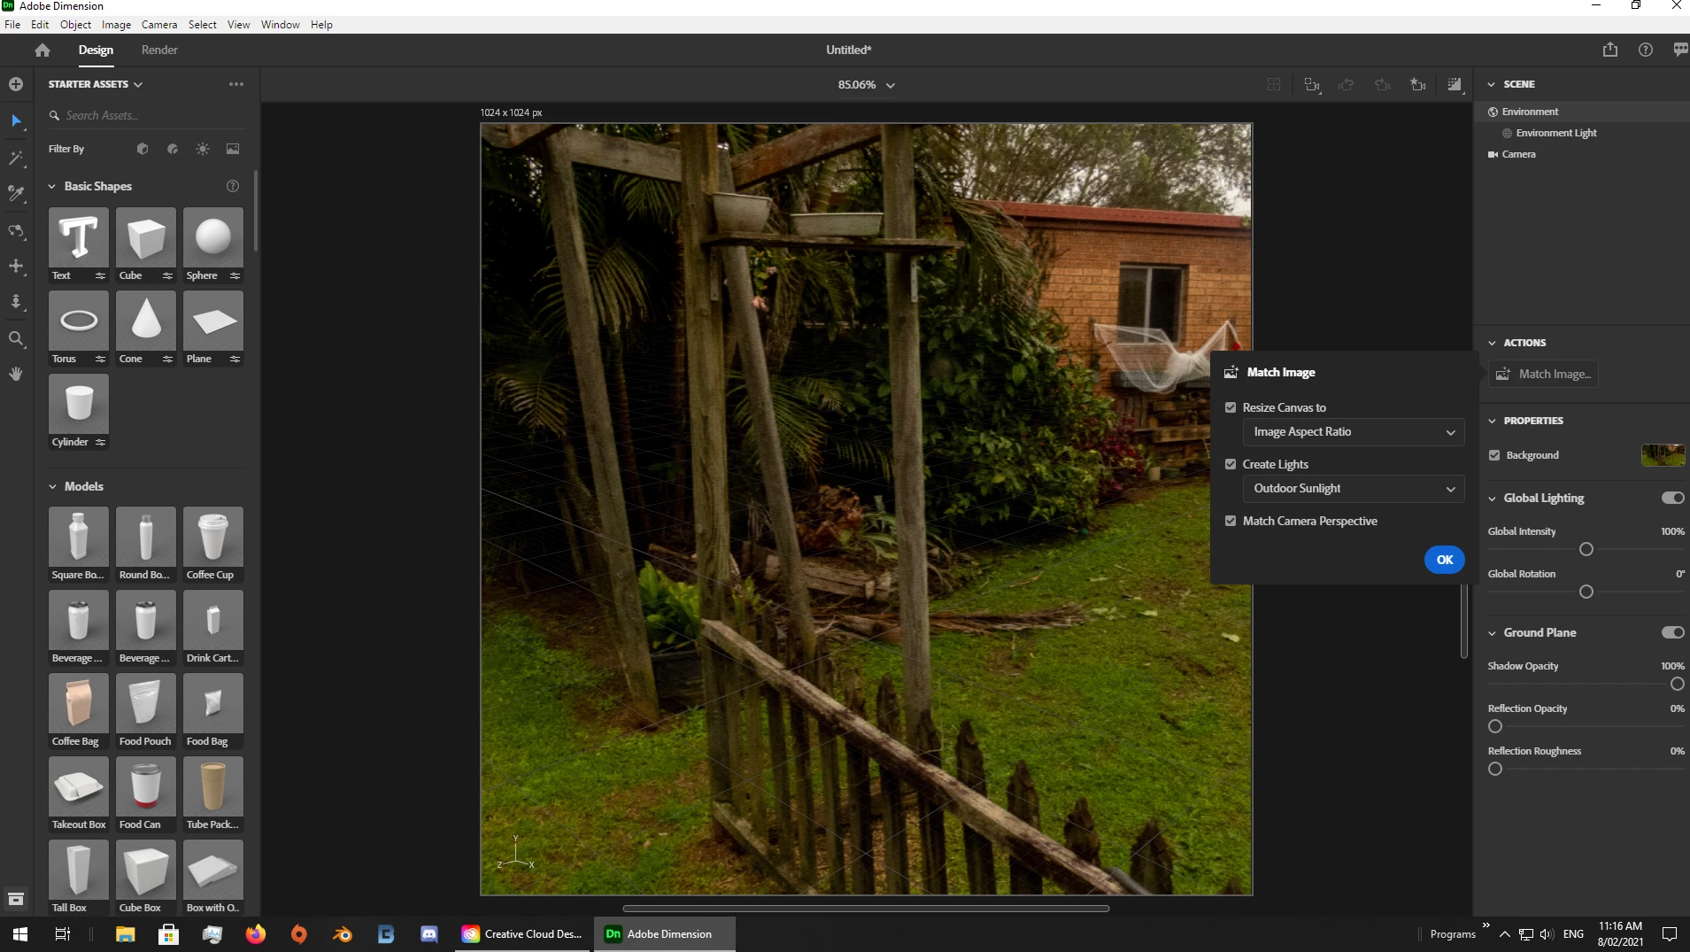Image resolution: width=1690 pixels, height=952 pixels.
Task: Confirm Match Image with OK
Action: pos(1445,560)
